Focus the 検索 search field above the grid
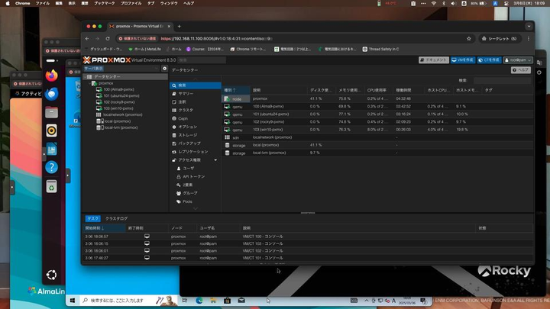Screen dimensions: 550x309 (x=500, y=80)
